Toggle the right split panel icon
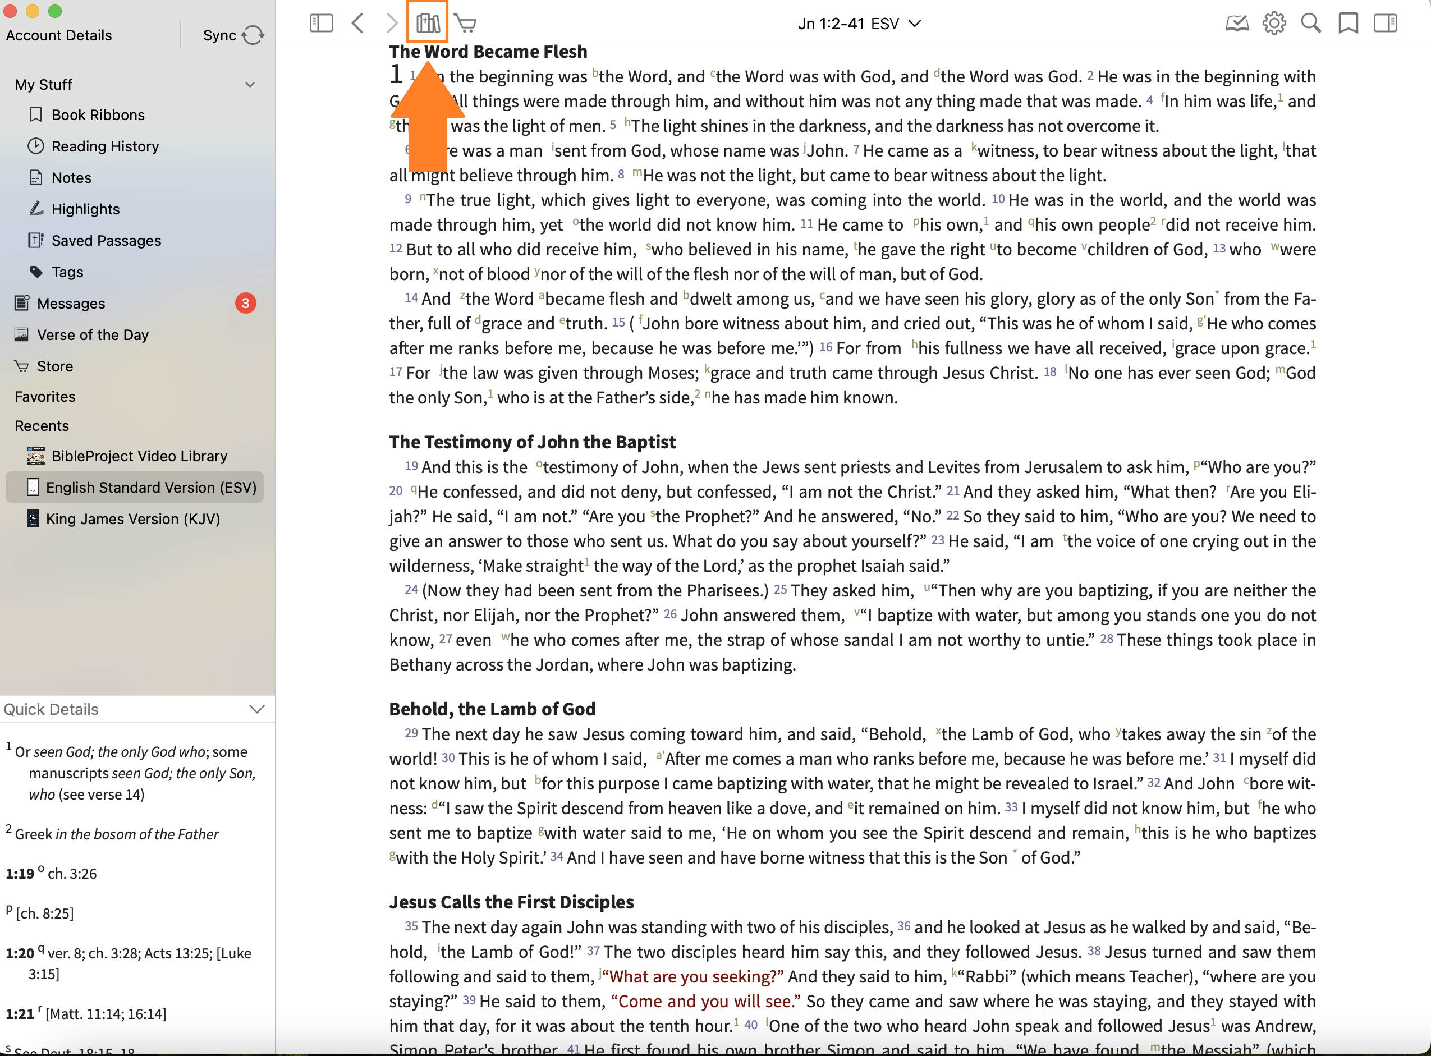Screen dimensions: 1431x1056 coord(1385,24)
